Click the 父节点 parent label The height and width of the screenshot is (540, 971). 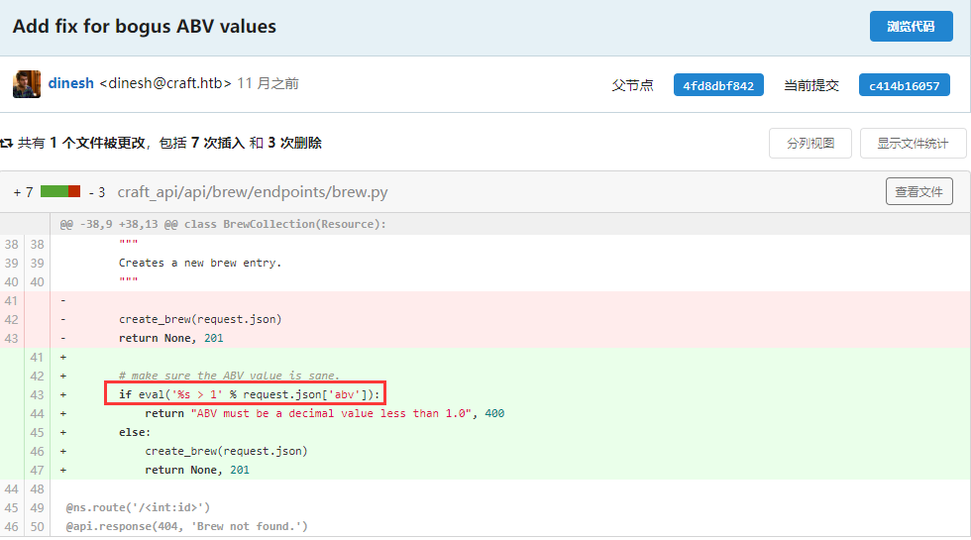pos(632,85)
